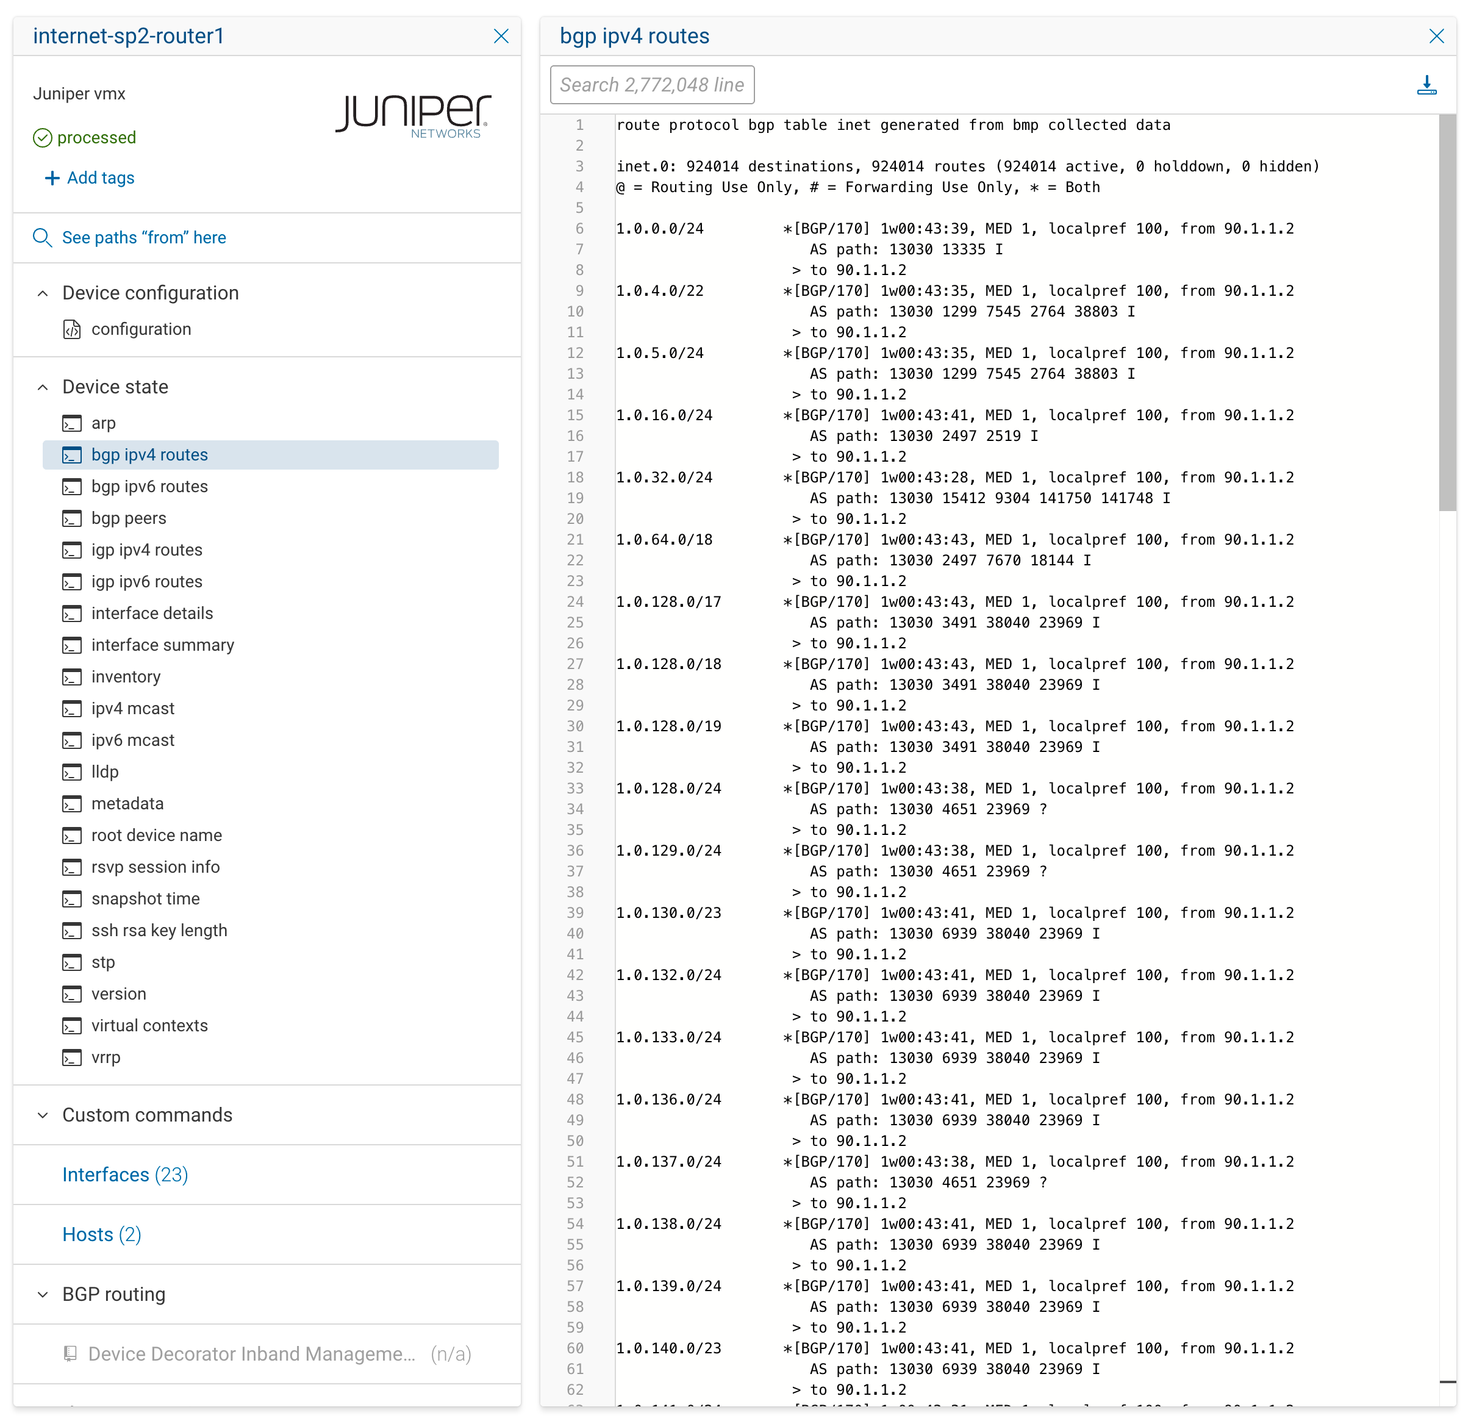The width and height of the screenshot is (1471, 1421).
Task: Collapse the Device configuration section
Action: pos(43,293)
